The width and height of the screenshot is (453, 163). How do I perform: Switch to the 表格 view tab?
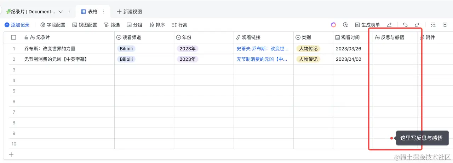[x=89, y=12]
